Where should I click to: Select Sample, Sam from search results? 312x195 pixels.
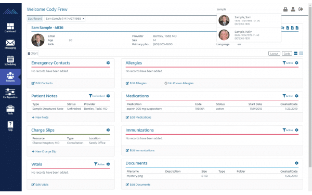249,20
